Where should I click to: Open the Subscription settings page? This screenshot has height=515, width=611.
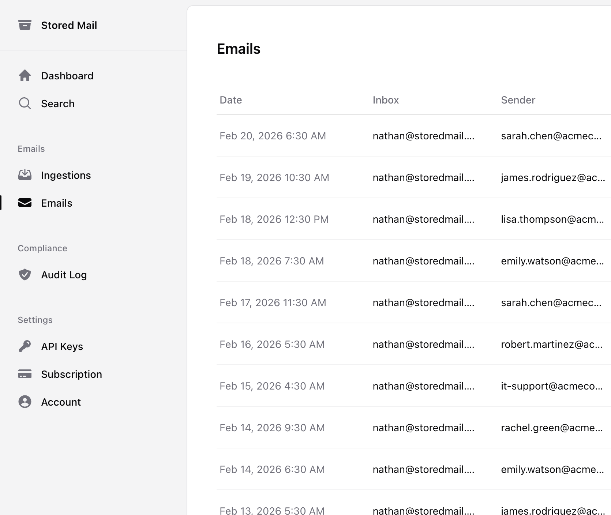71,374
